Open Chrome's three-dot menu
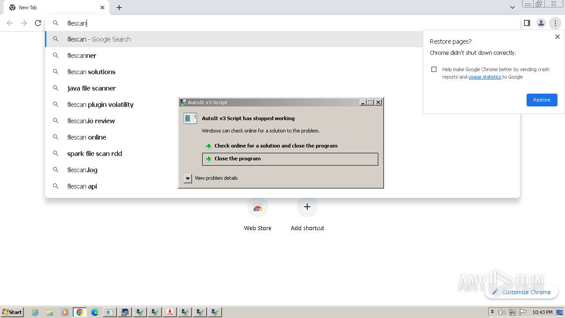565x318 pixels. [x=555, y=23]
